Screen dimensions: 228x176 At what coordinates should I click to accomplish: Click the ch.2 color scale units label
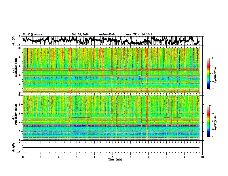(216, 122)
